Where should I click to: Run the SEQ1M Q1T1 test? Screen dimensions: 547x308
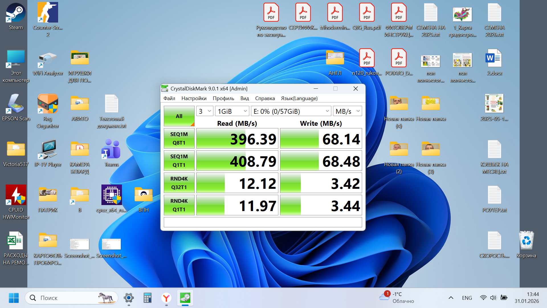(179, 161)
